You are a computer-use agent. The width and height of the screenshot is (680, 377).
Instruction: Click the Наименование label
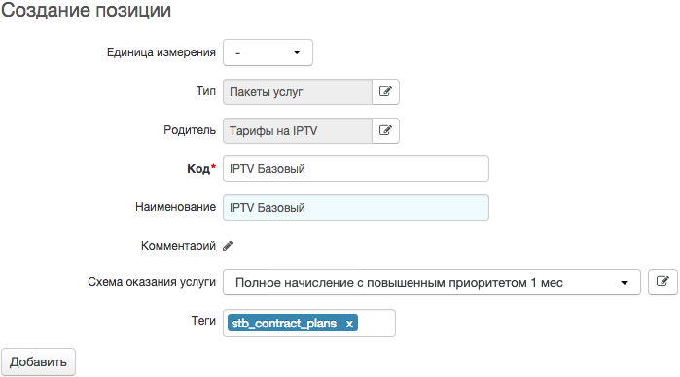pos(176,207)
